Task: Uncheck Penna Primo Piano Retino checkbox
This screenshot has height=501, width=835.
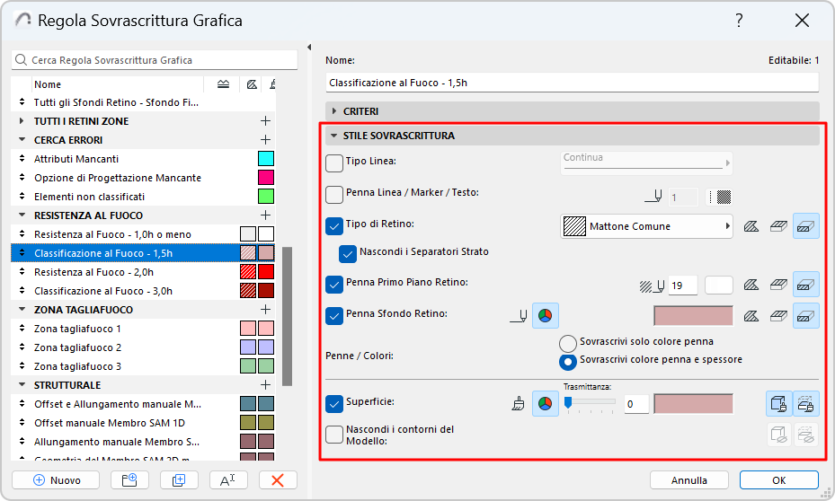Action: pos(333,285)
